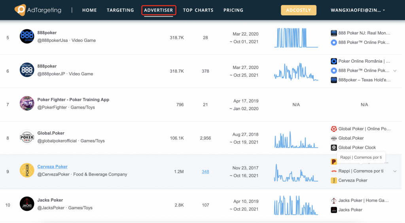405x223 pixels.
Task: Click the @CervezaPoker handle text
Action: click(x=53, y=174)
